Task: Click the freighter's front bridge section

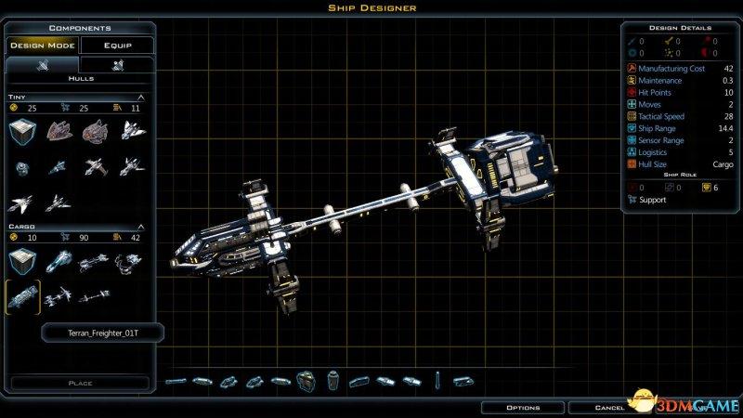Action: coord(218,251)
